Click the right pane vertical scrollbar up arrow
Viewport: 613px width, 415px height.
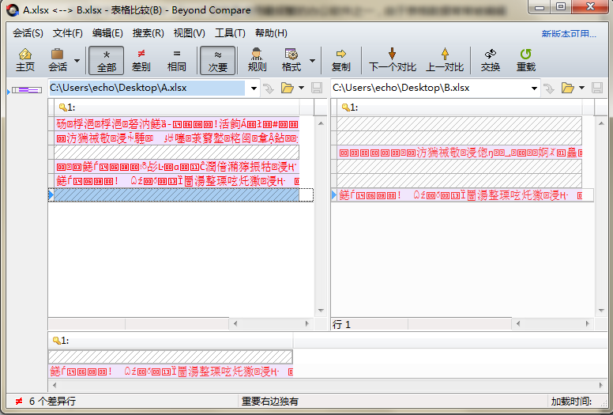coord(601,123)
